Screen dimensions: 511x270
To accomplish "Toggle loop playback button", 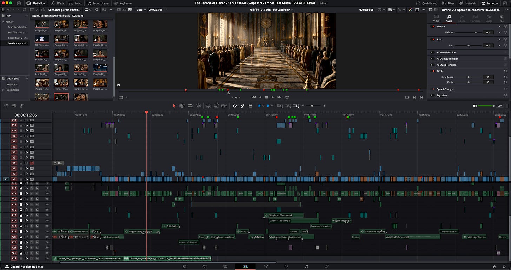I will [x=287, y=97].
